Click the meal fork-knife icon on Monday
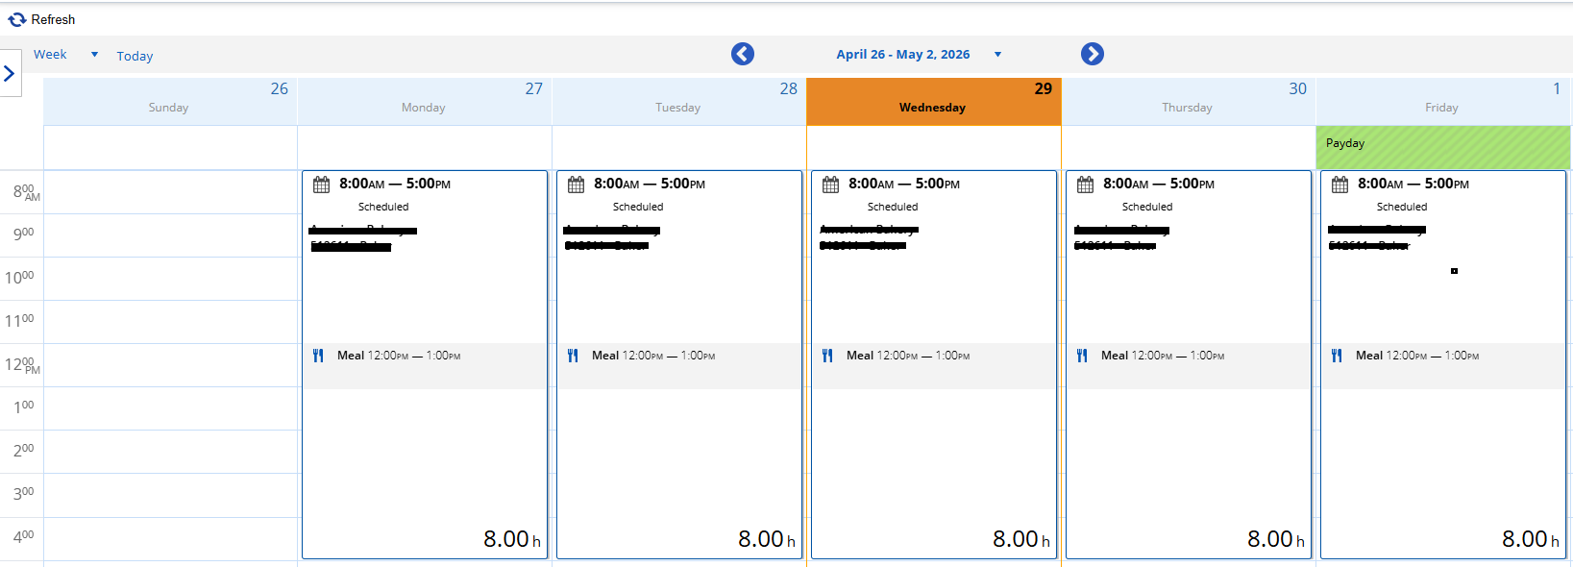Viewport: 1573px width, 567px height. pyautogui.click(x=319, y=356)
